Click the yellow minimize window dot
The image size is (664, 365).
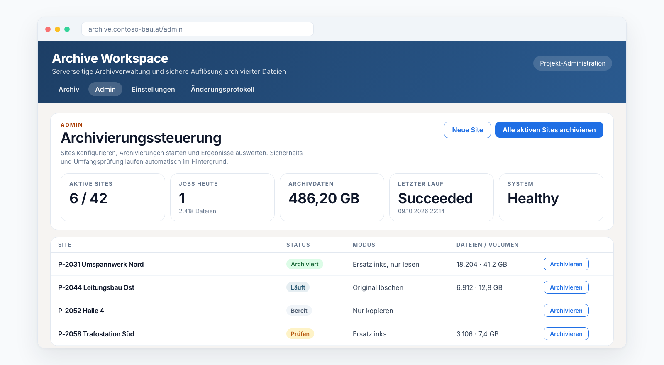pos(57,29)
